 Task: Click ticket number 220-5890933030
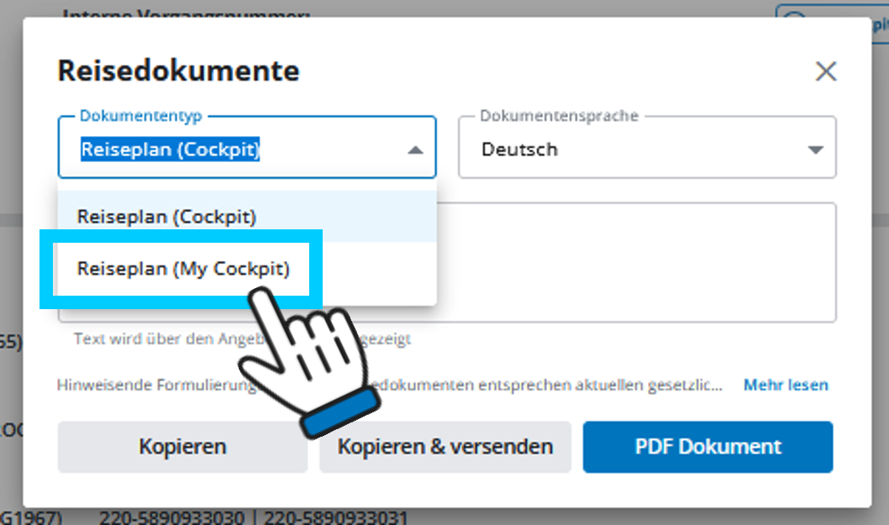[x=171, y=517]
